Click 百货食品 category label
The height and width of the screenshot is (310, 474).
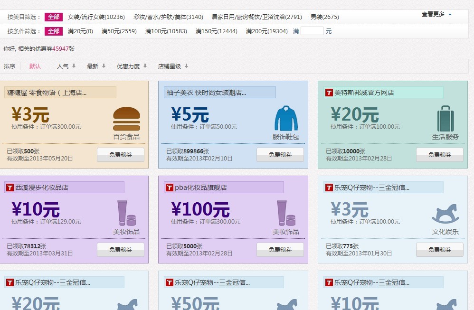126,137
